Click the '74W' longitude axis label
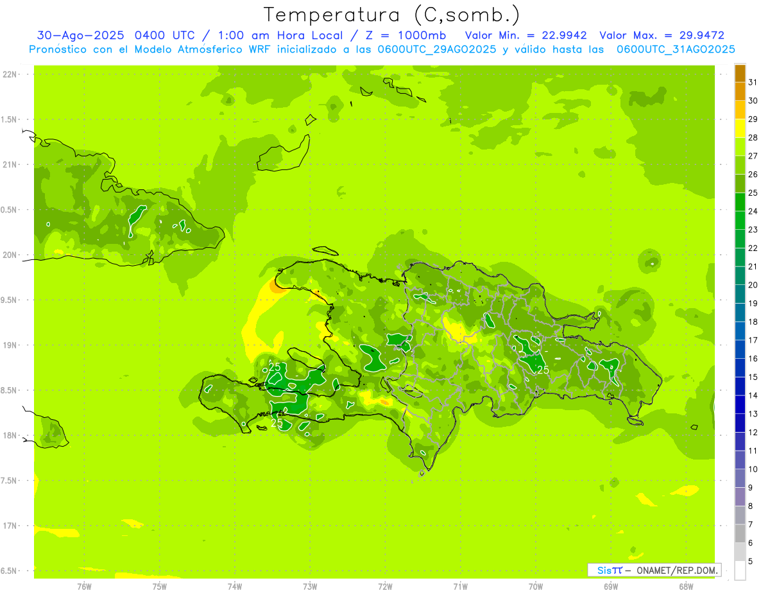Viewport: 770px width, 595px height. point(235,586)
